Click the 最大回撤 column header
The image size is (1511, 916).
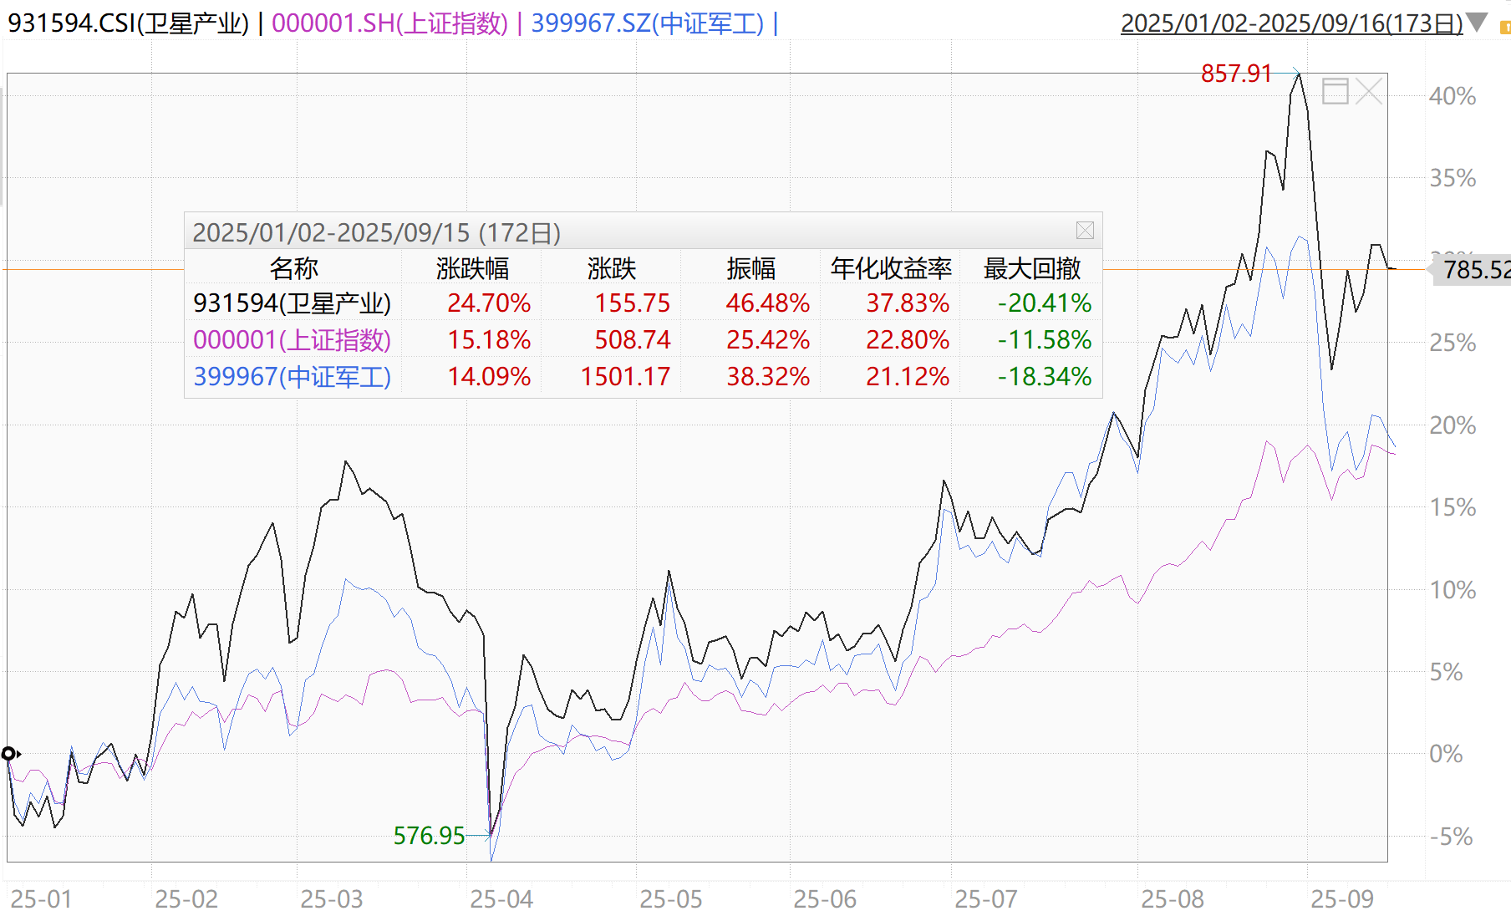pos(1032,268)
